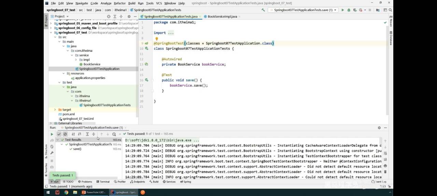Image resolution: width=437 pixels, height=196 pixels.
Task: Expand the target folder
Action: click(x=55, y=110)
